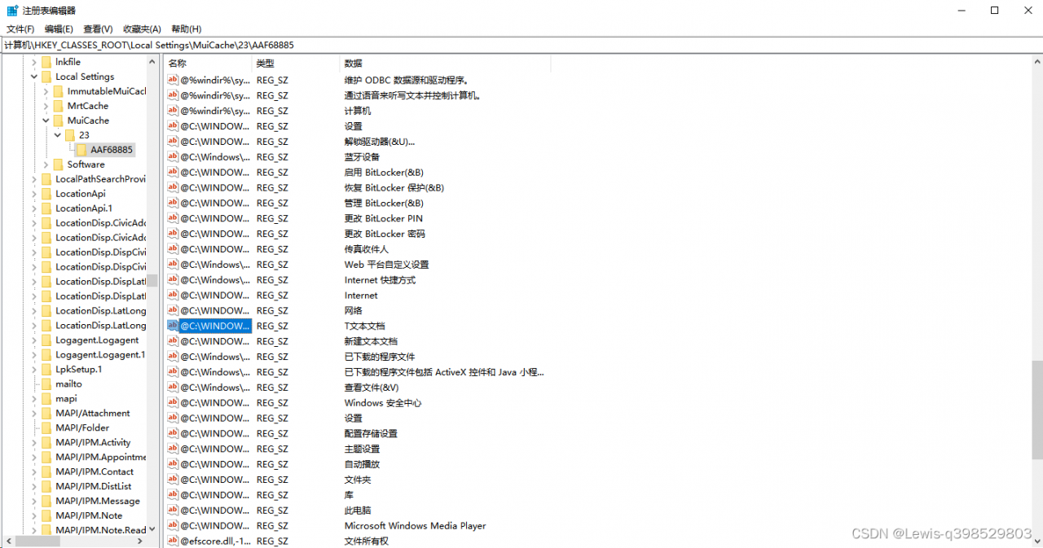Click the MAPI/IPM.Note folder icon

pyautogui.click(x=46, y=516)
